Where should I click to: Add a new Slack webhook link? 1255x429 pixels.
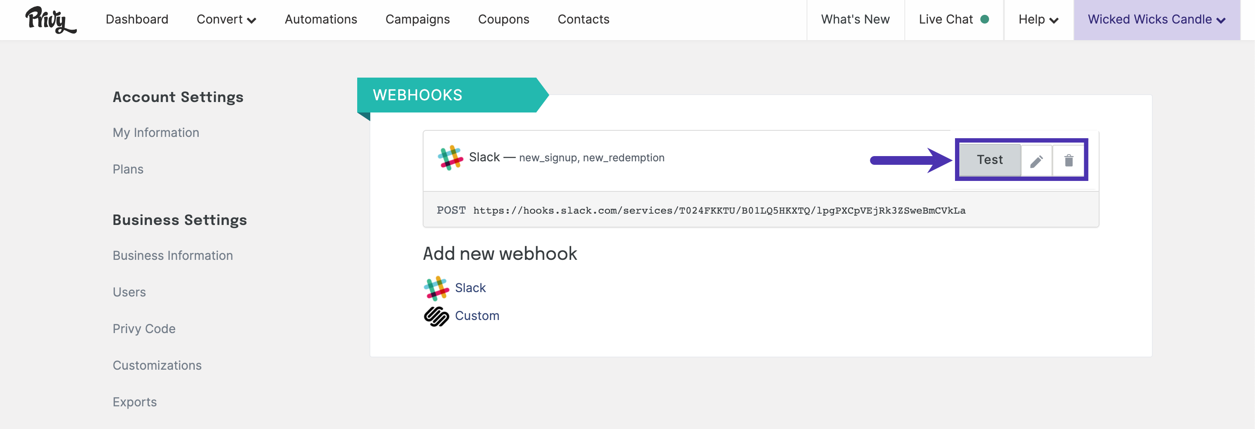coord(470,288)
